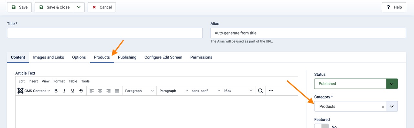
Task: Focus the Title input field
Action: coord(105,33)
